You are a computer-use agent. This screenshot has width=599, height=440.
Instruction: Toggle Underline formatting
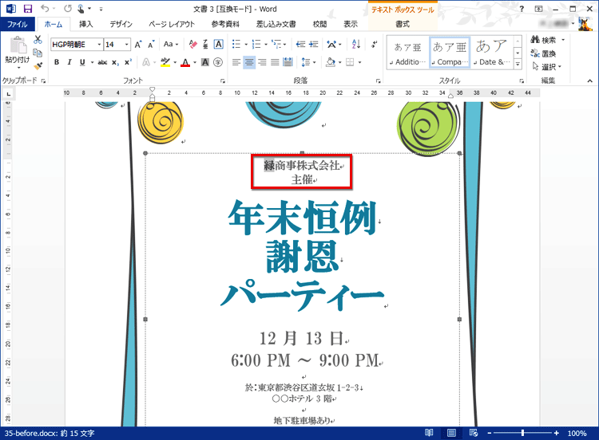pyautogui.click(x=82, y=62)
